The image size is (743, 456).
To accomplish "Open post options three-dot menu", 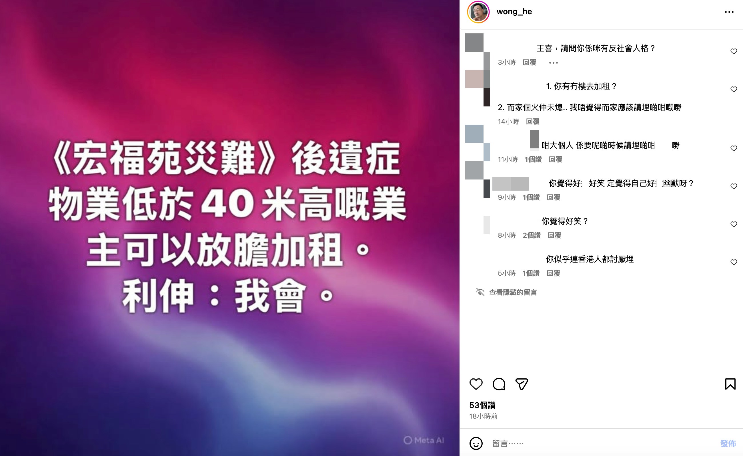I will 729,12.
